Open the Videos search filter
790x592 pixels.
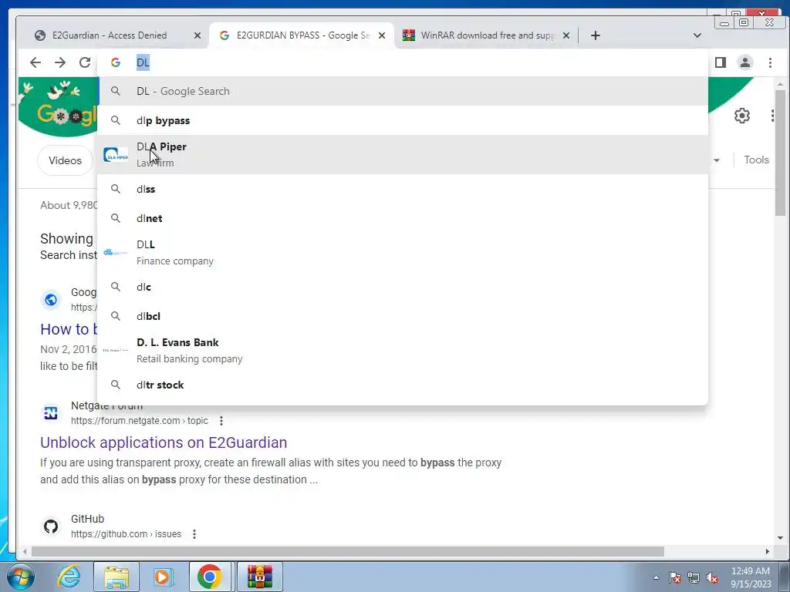coord(65,160)
